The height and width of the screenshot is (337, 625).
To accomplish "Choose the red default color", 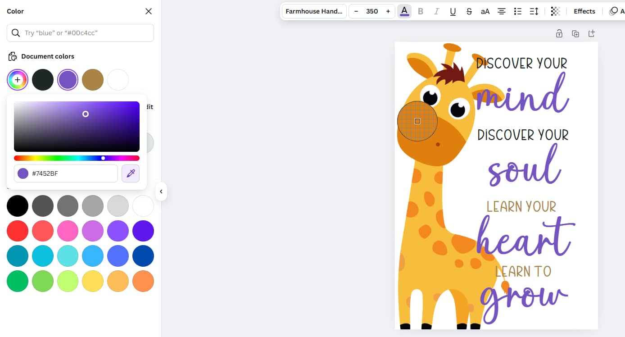I will (18, 231).
